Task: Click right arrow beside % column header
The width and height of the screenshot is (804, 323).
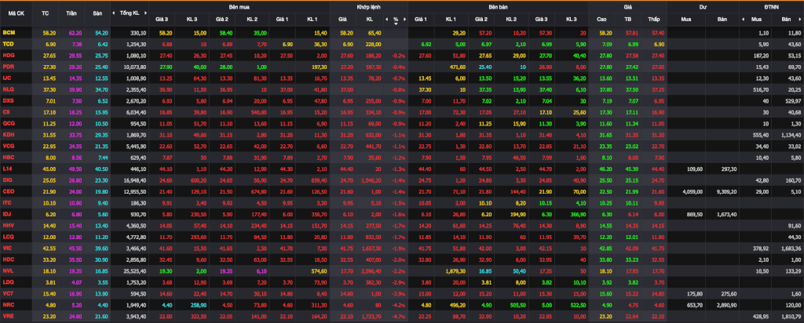Action: pos(404,20)
